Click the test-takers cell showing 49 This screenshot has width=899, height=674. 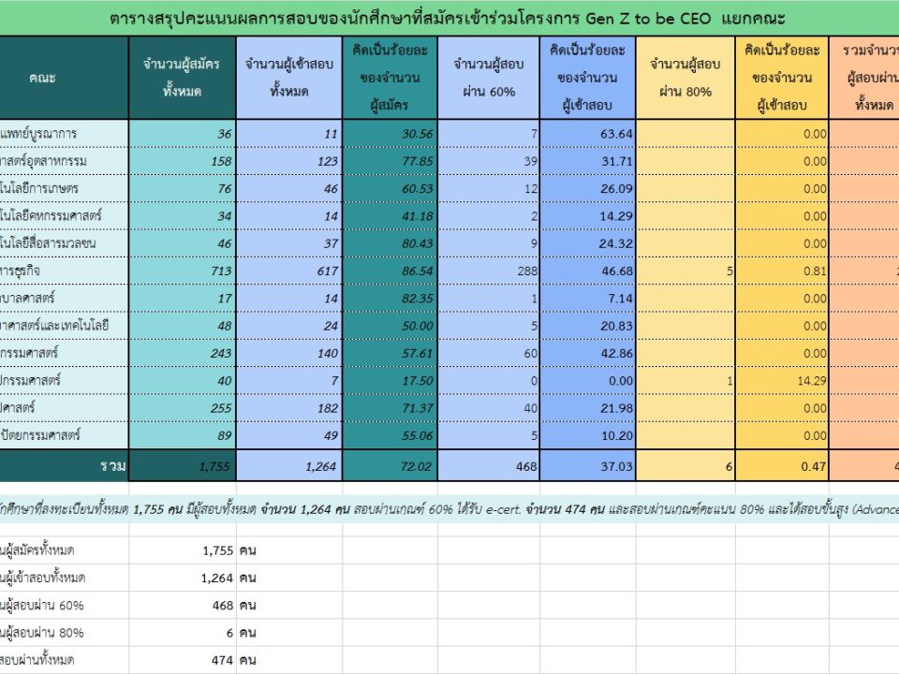289,435
